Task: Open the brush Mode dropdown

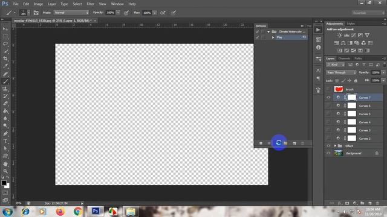Action: click(x=71, y=13)
